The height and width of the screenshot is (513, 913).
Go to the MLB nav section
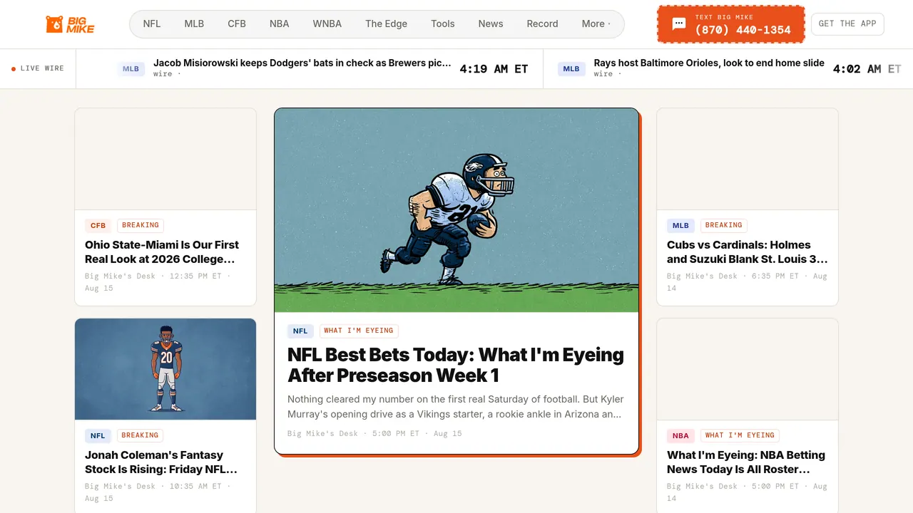click(x=194, y=24)
